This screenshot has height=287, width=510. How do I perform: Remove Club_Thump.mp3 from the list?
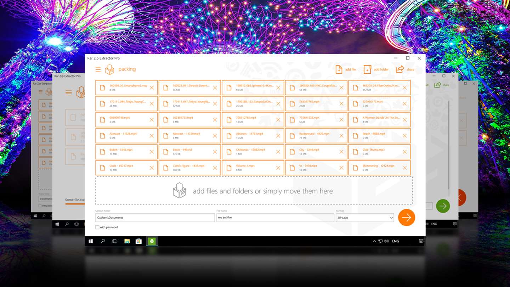coord(404,152)
